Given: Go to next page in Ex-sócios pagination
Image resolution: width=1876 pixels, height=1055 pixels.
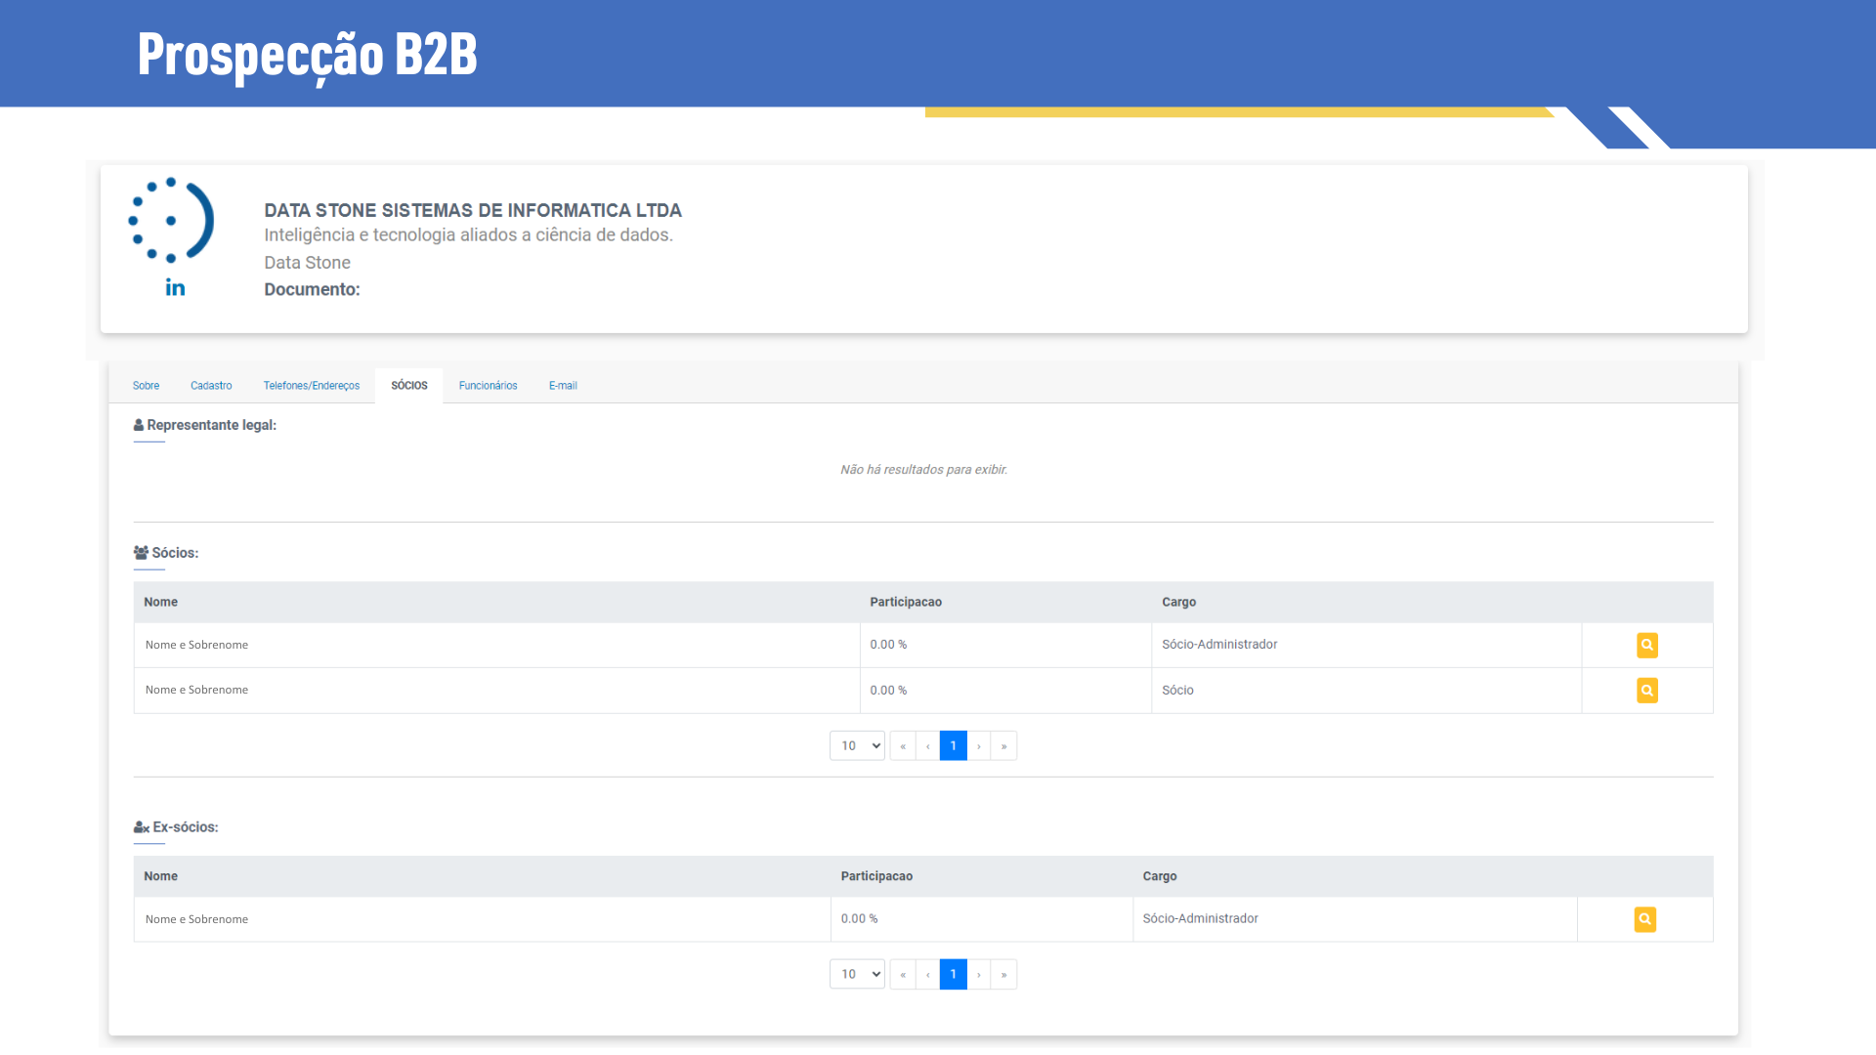Looking at the screenshot, I should pos(978,975).
